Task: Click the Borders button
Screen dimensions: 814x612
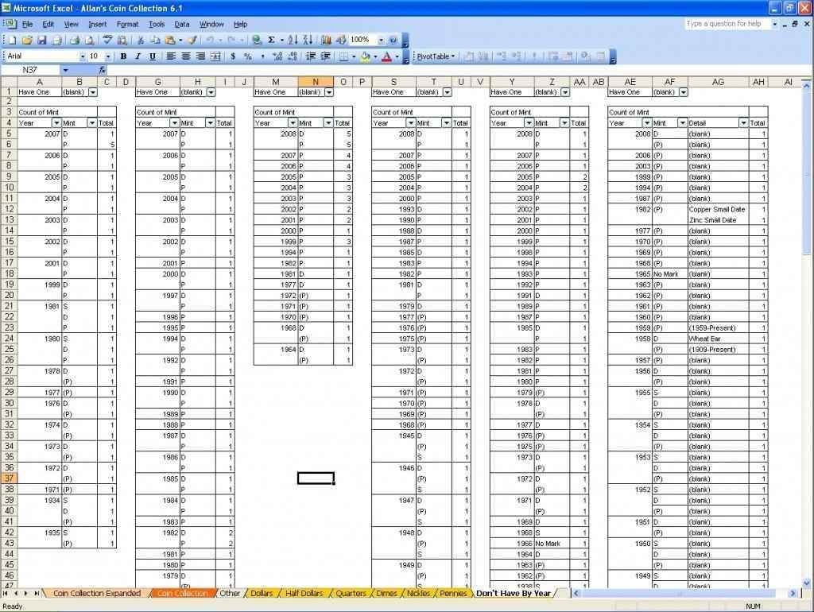Action: point(343,56)
